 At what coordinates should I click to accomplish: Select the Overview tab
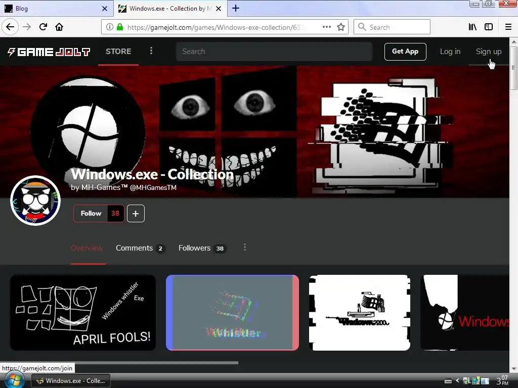click(x=87, y=248)
